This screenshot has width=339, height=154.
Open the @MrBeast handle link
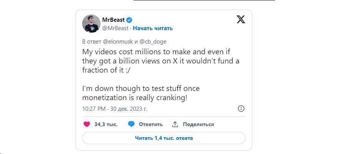point(115,28)
